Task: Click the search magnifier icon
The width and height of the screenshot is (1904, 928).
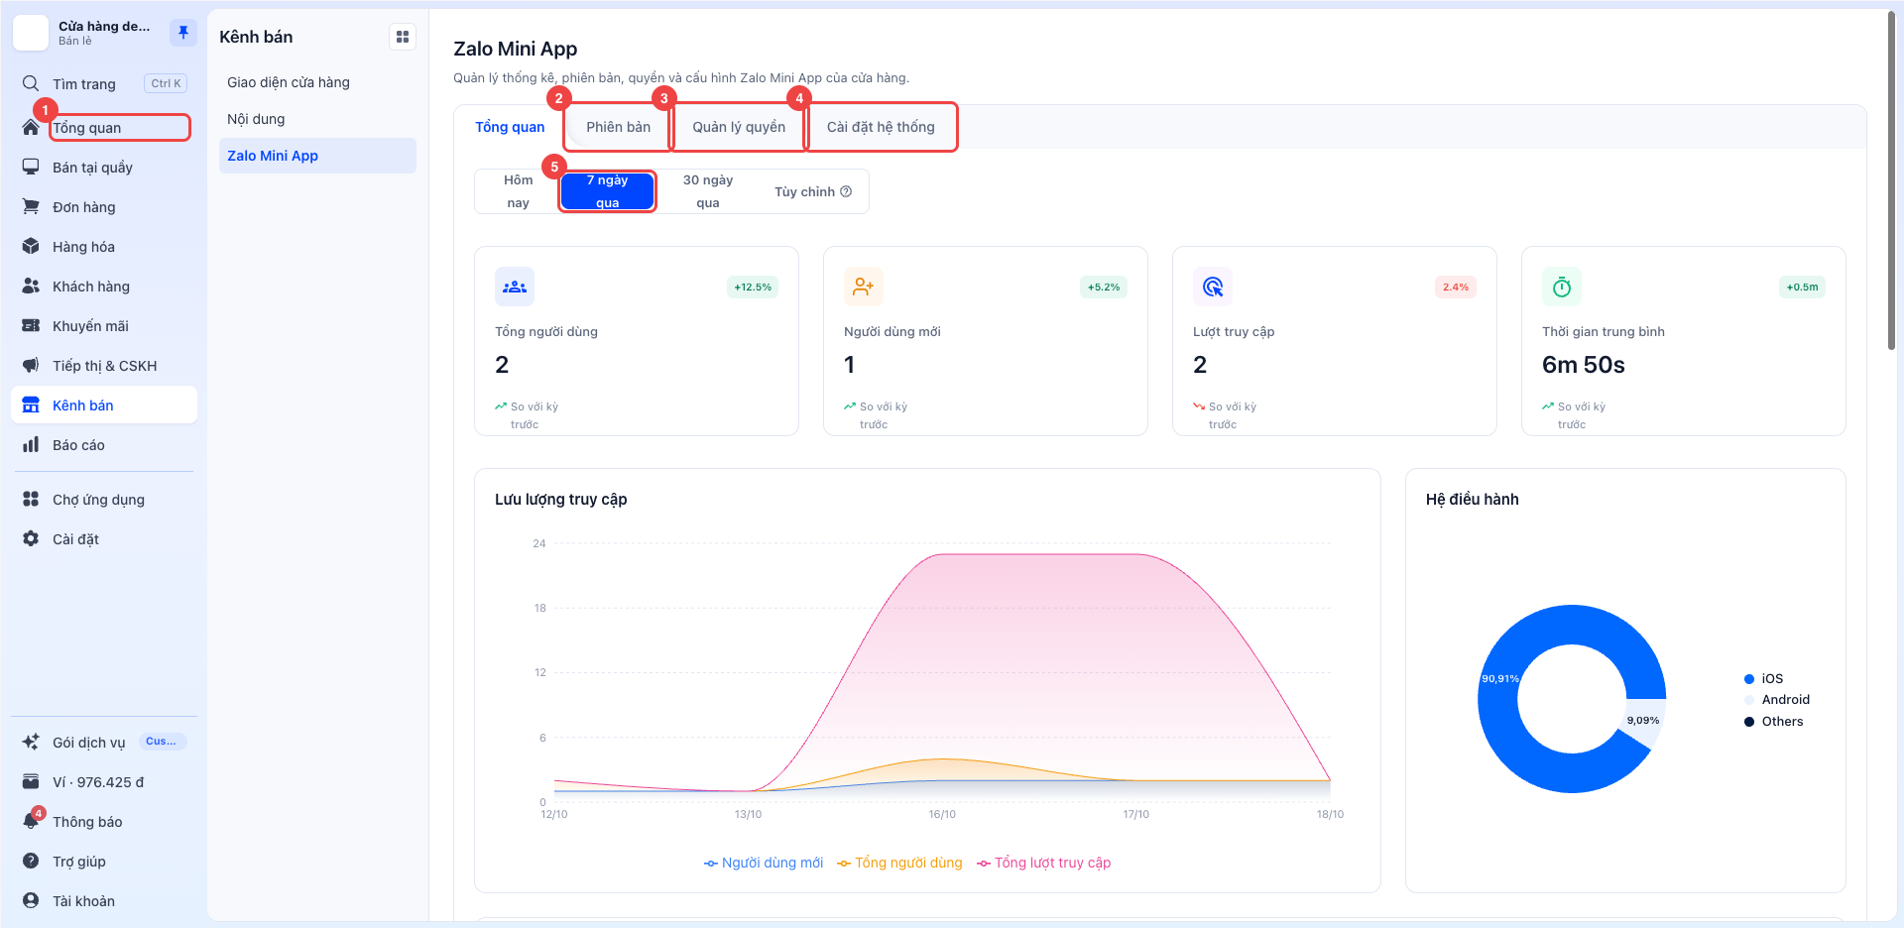Action: (x=31, y=83)
